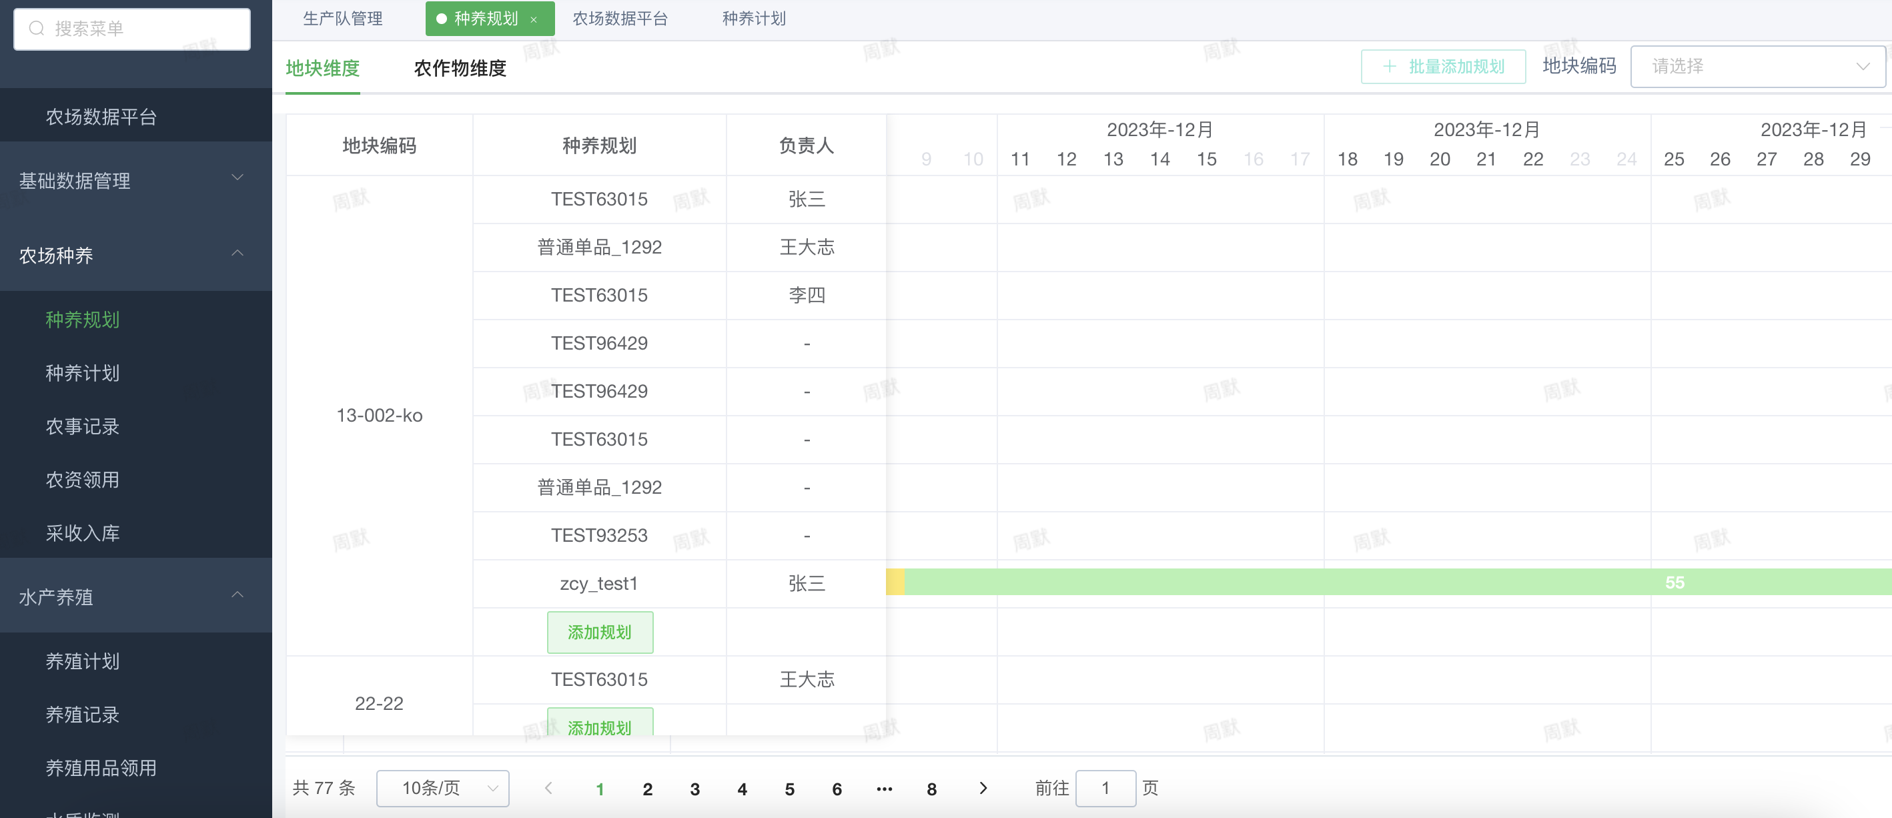This screenshot has width=1892, height=818.
Task: Select the 地块维度 view tab
Action: (x=322, y=68)
